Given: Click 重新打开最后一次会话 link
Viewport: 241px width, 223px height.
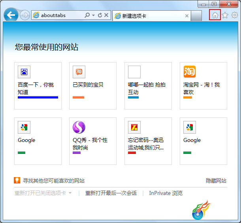Looking at the screenshot, I should click(111, 193).
